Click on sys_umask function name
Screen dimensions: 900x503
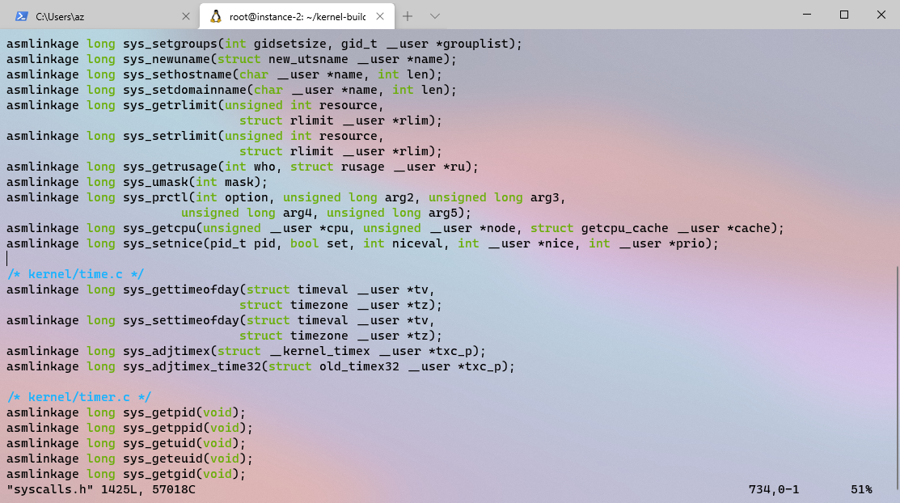tap(155, 183)
